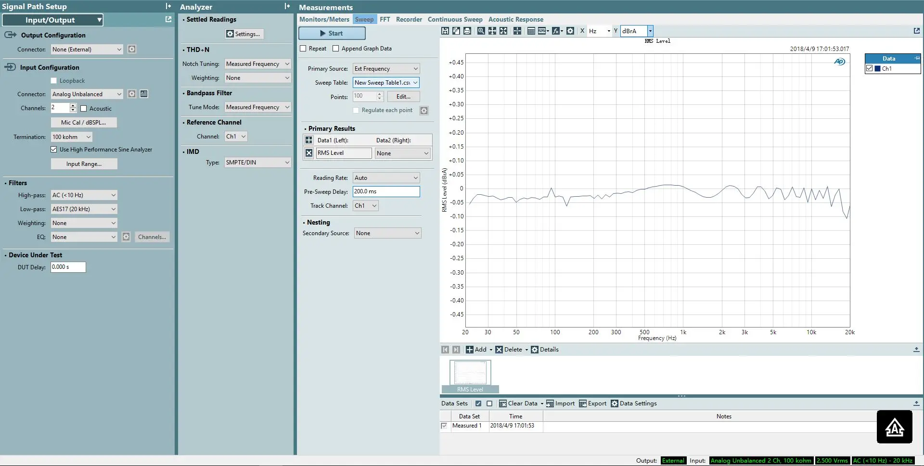924x466 pixels.
Task: Click the Pre-Sweep Delay input field
Action: [x=386, y=191]
